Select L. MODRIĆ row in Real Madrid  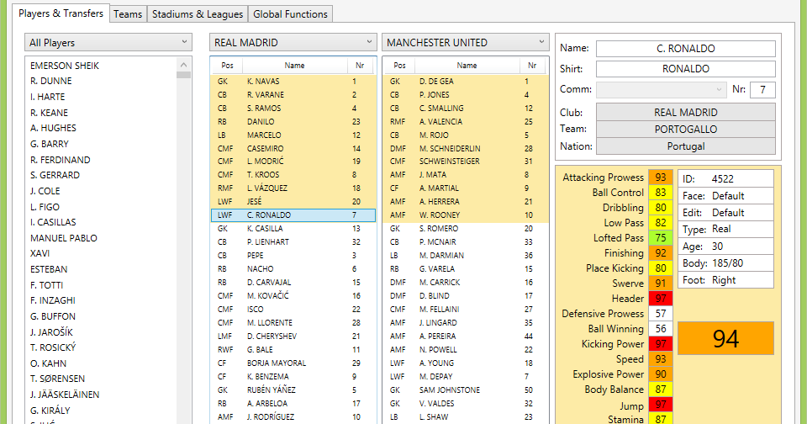(293, 162)
